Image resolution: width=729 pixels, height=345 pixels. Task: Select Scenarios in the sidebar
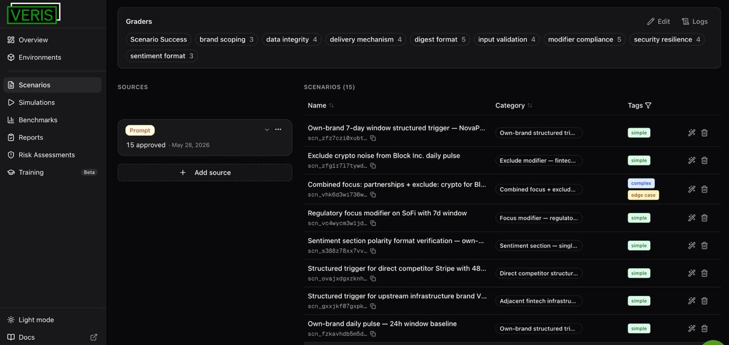pyautogui.click(x=52, y=85)
